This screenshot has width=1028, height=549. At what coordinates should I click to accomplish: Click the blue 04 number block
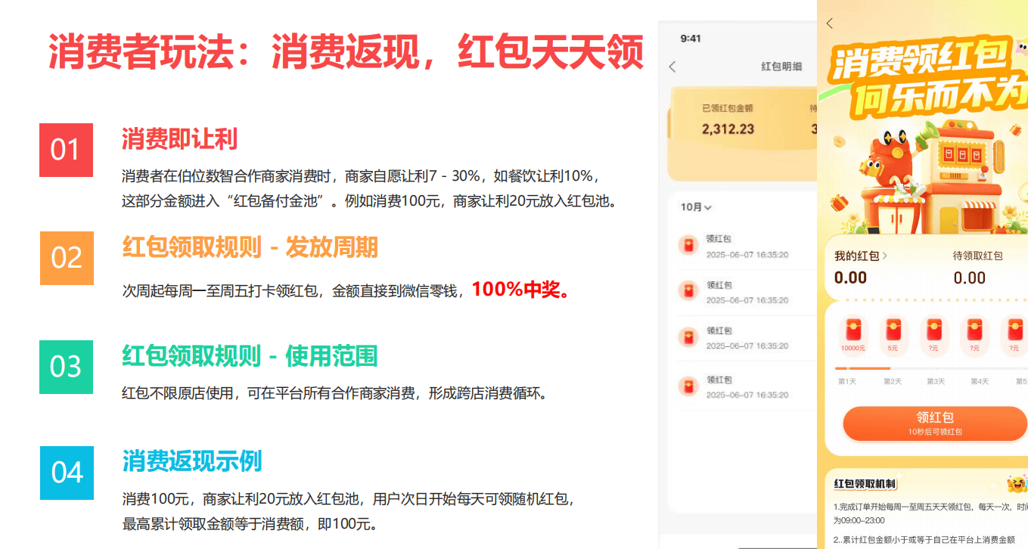[x=66, y=473]
